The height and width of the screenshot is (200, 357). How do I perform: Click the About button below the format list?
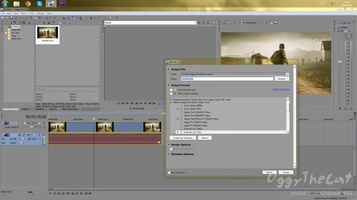click(205, 138)
